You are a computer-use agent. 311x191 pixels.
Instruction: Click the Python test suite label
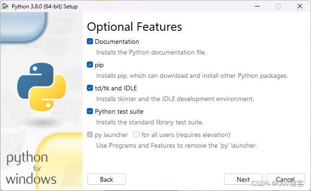(119, 112)
